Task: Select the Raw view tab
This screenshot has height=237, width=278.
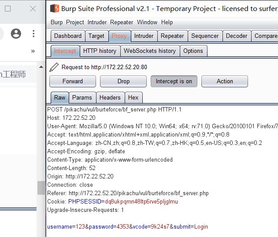Action: click(x=60, y=98)
